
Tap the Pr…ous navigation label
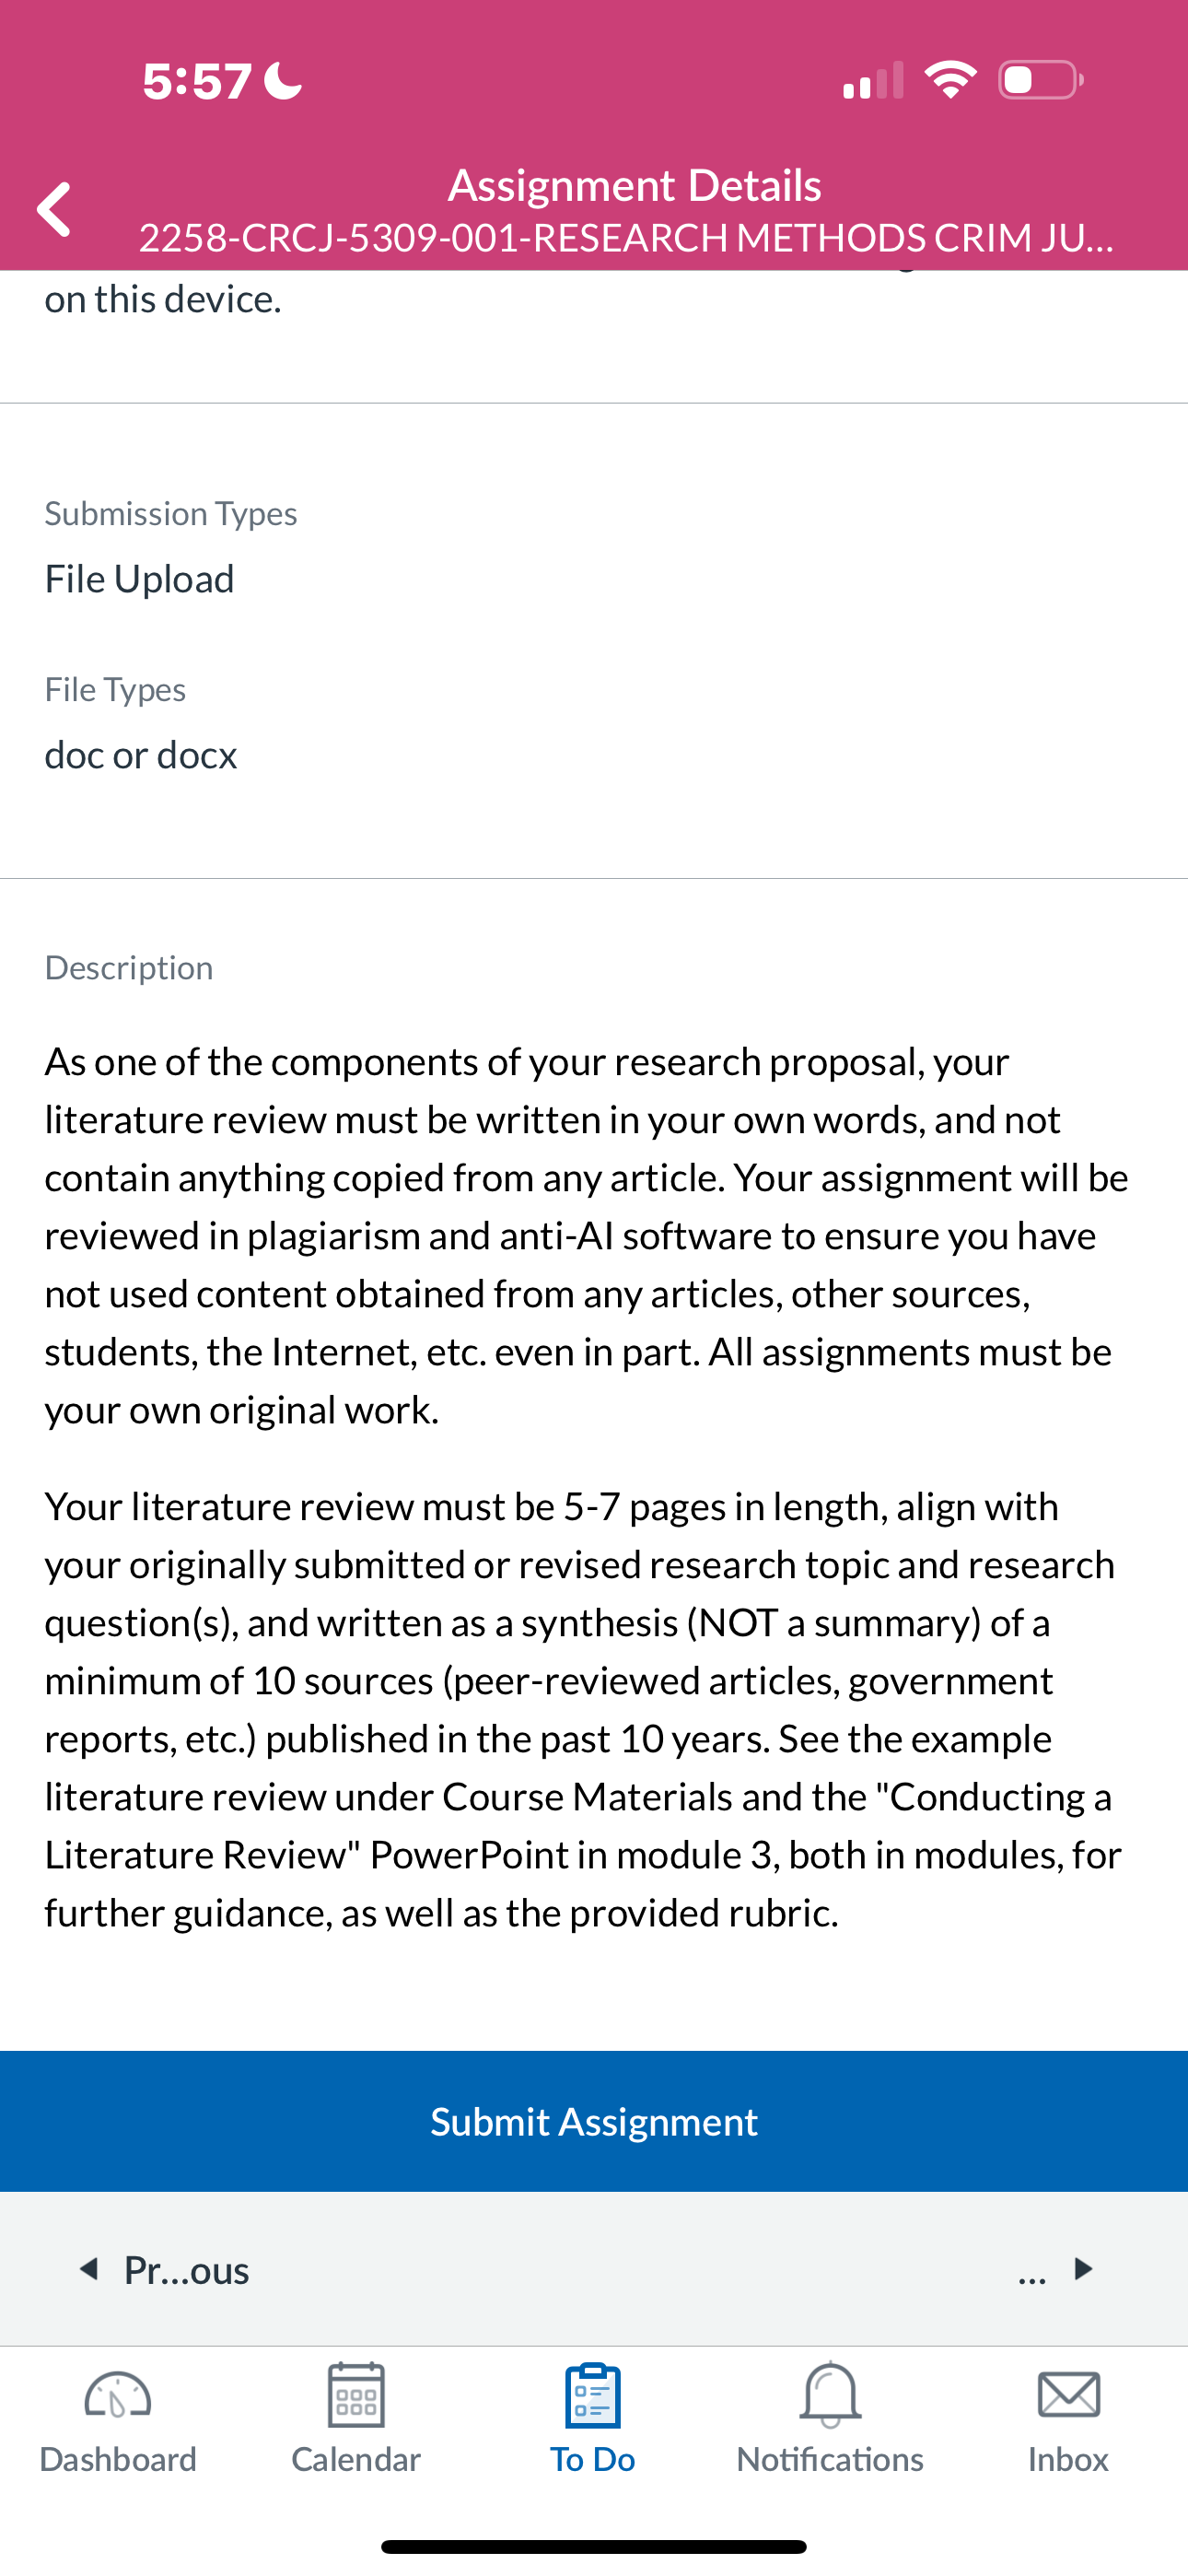(186, 2270)
